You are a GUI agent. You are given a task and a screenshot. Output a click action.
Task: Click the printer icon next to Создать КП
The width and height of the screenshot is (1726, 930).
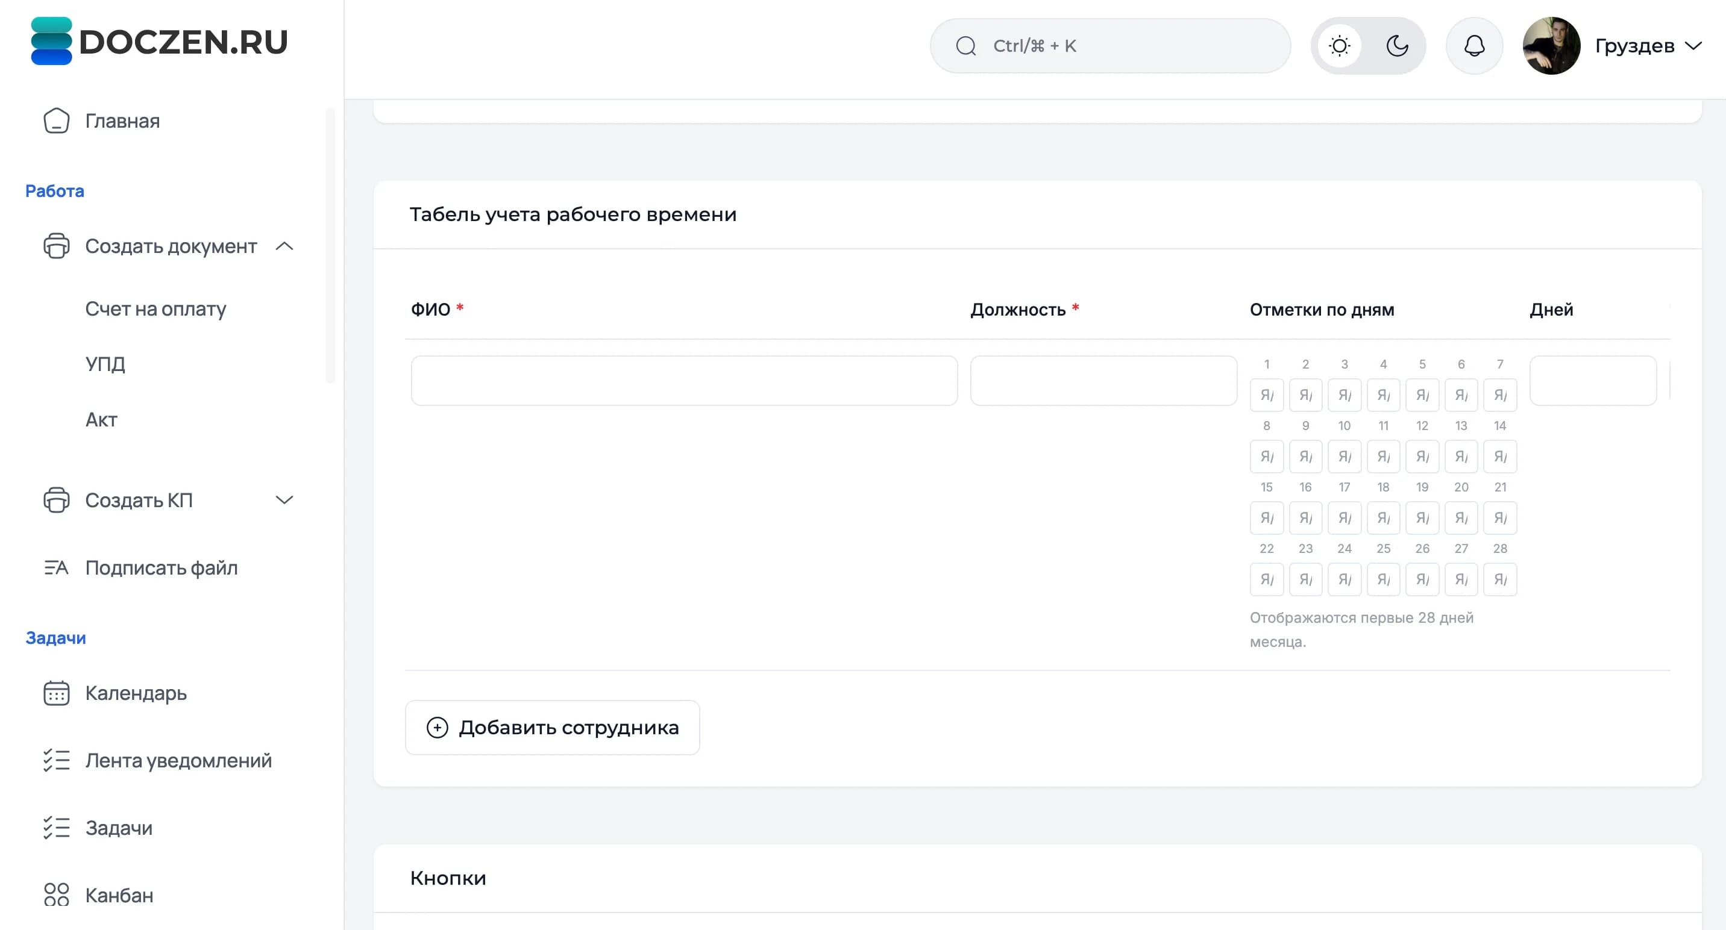click(56, 499)
